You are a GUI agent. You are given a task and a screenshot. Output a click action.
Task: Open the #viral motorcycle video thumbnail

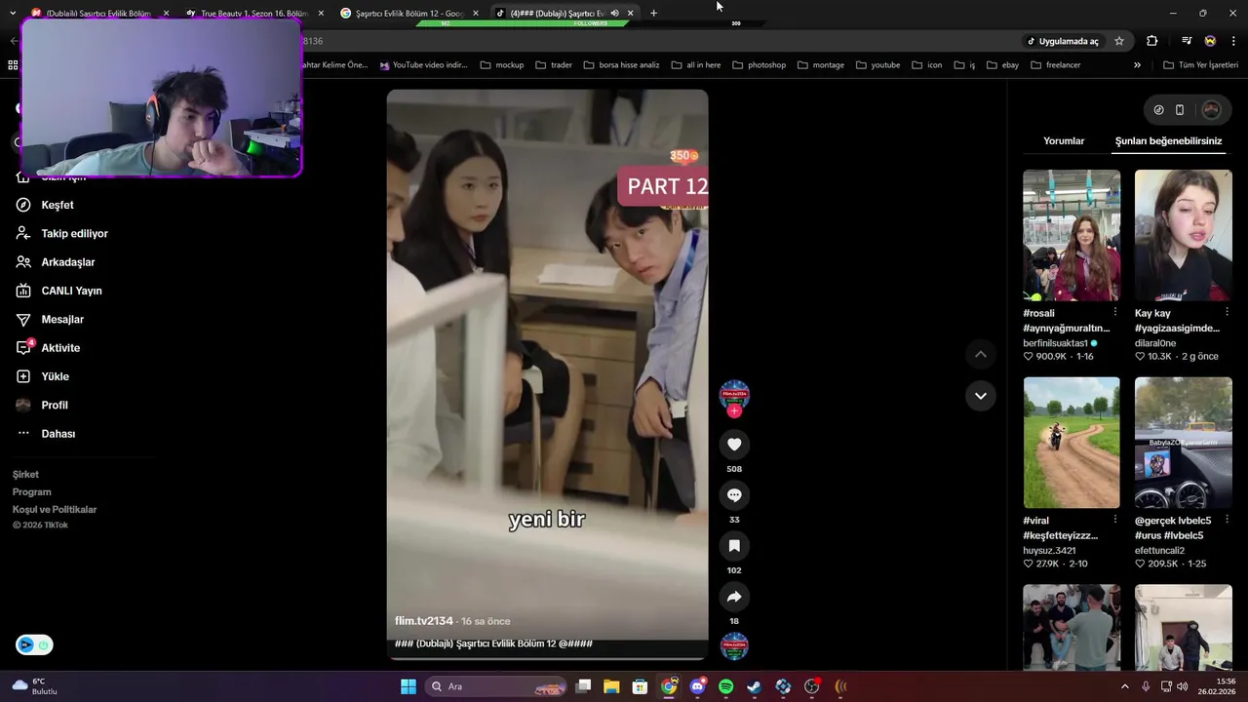click(1072, 443)
